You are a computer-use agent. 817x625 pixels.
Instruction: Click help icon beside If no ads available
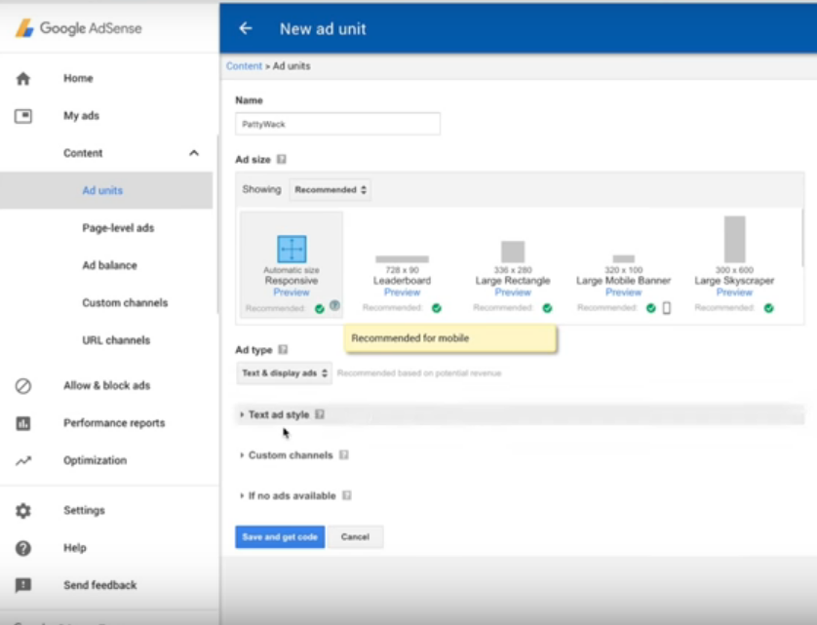(347, 495)
